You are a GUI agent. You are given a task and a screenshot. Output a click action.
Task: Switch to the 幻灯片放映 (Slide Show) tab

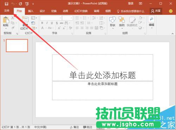[81, 11]
